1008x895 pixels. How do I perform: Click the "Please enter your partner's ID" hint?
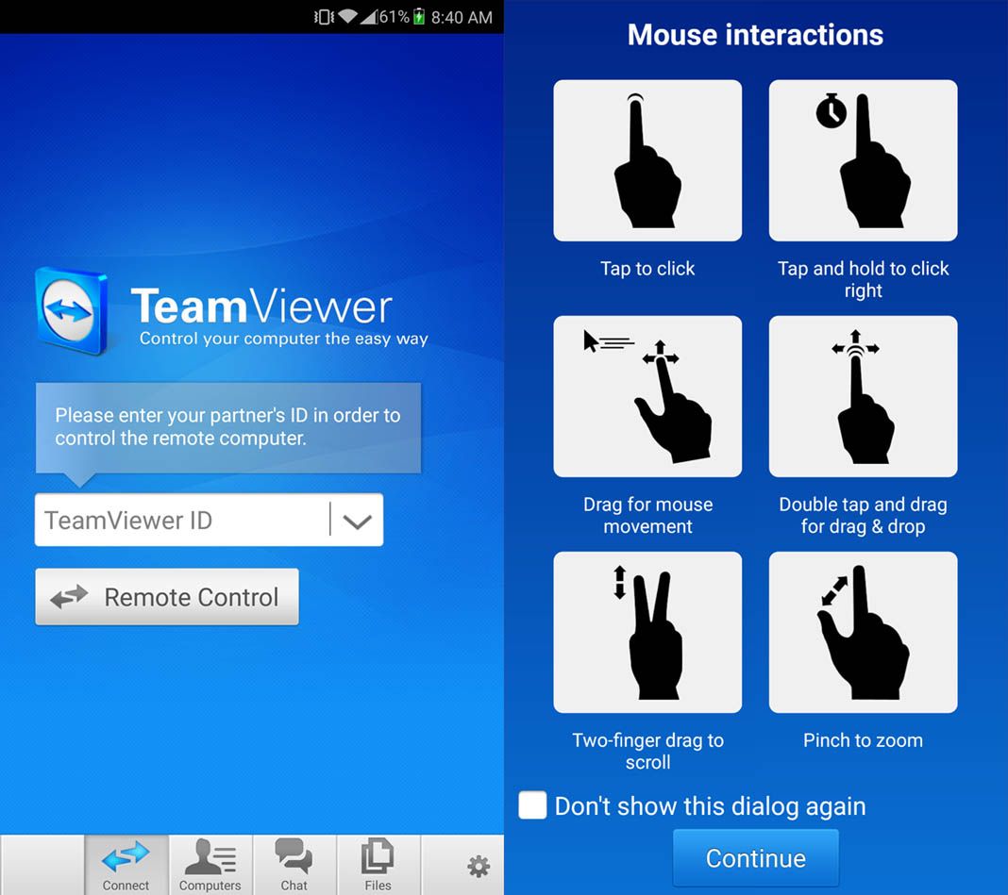(x=227, y=426)
